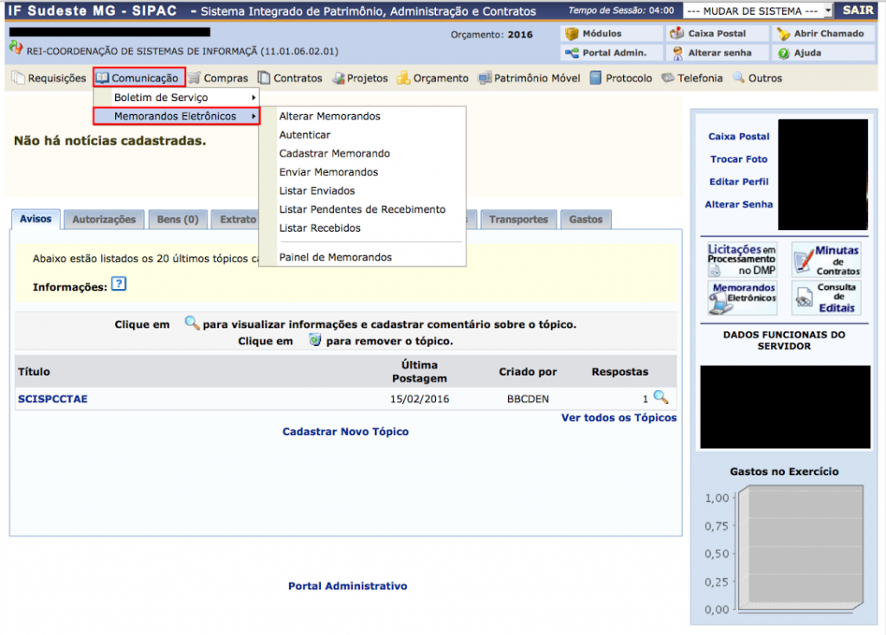Open the Autorizações tab
This screenshot has width=886, height=635.
pyautogui.click(x=104, y=220)
